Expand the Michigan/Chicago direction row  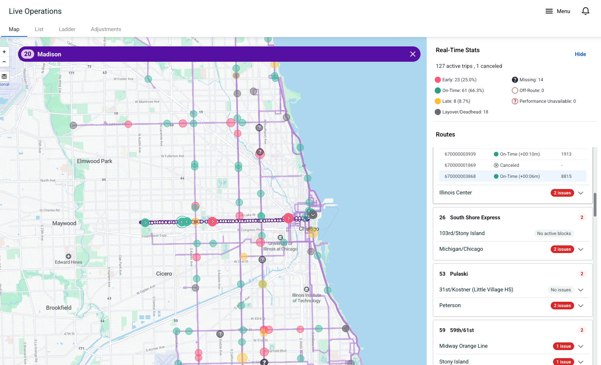[x=581, y=249]
